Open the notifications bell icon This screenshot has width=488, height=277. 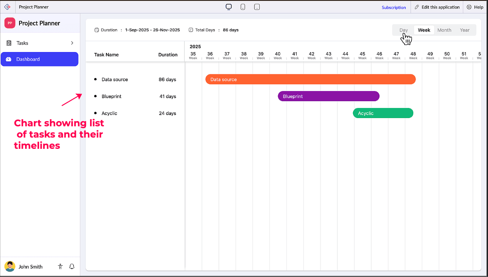tap(72, 267)
